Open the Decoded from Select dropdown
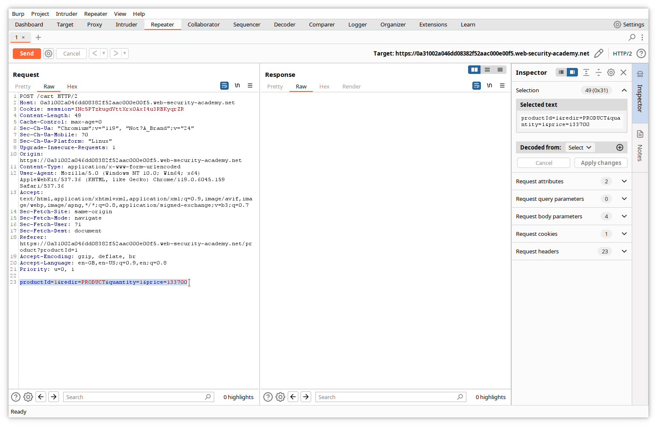The width and height of the screenshot is (657, 426). pyautogui.click(x=580, y=147)
